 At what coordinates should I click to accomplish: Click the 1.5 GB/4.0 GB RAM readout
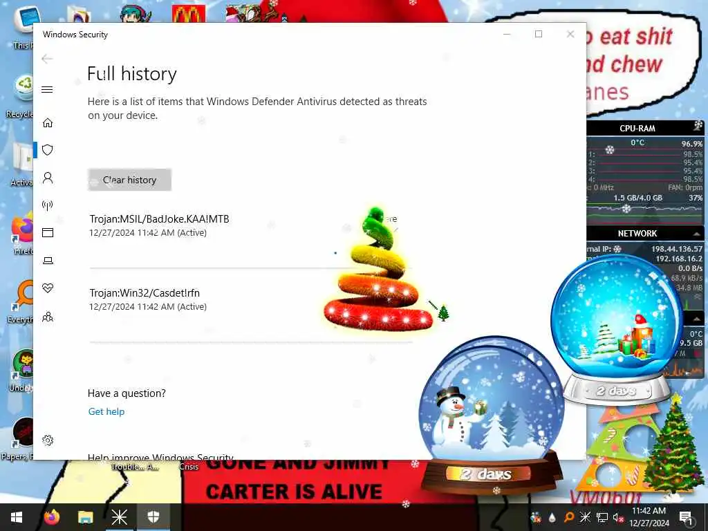click(637, 198)
